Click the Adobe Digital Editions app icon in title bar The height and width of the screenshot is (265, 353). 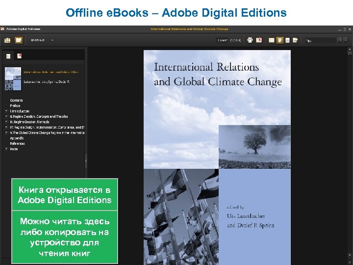click(x=2, y=29)
